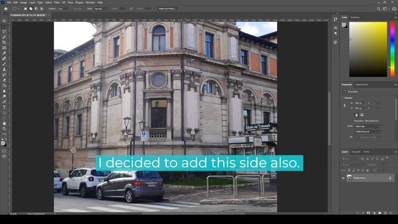
Task: Open search icon in top right
Action: 379,9
